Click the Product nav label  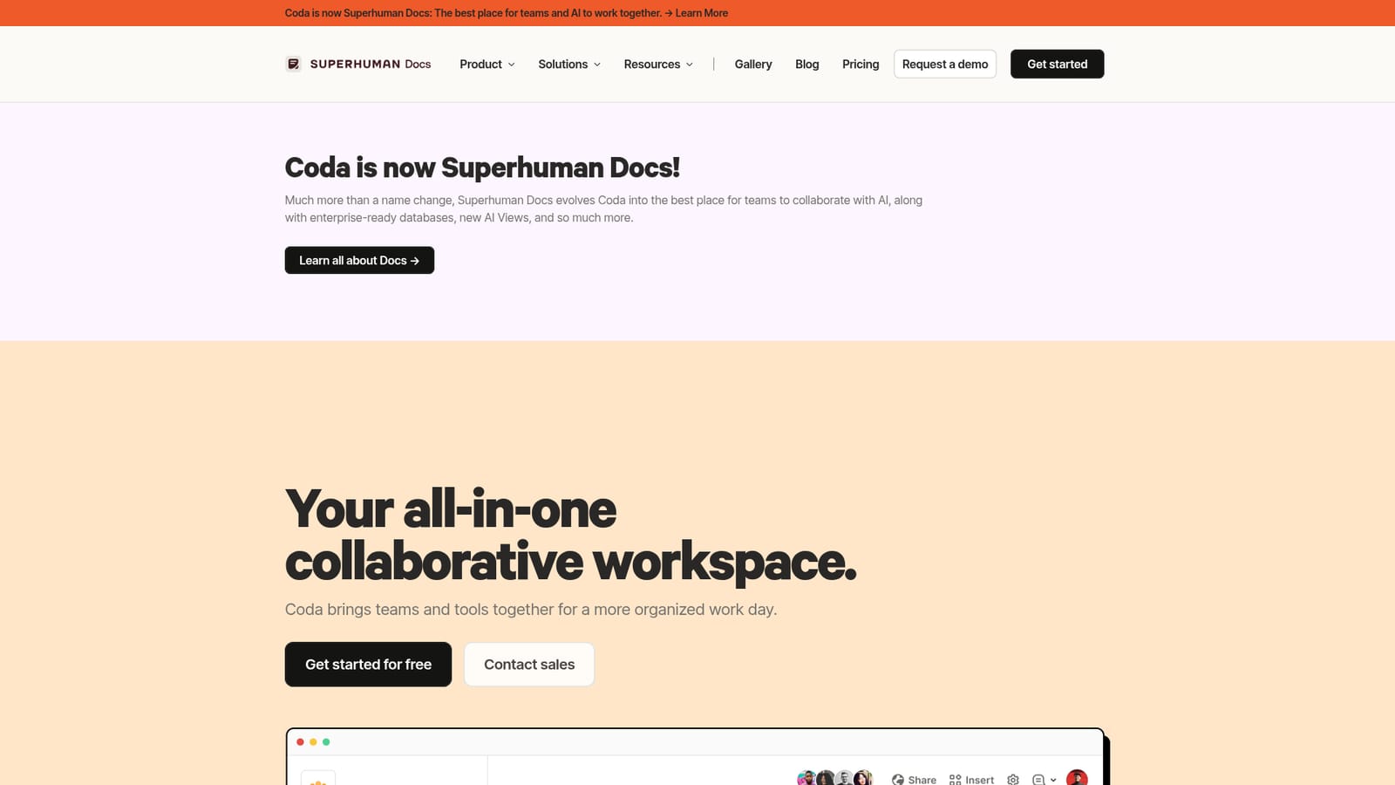coord(480,64)
